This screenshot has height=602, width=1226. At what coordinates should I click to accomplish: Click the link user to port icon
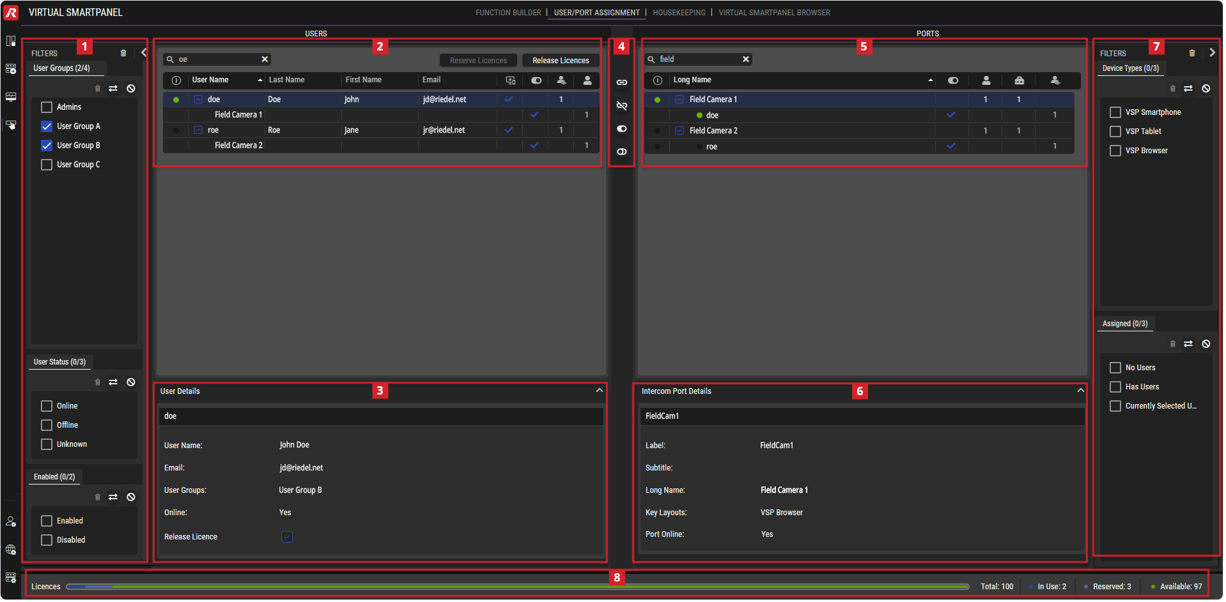click(621, 82)
